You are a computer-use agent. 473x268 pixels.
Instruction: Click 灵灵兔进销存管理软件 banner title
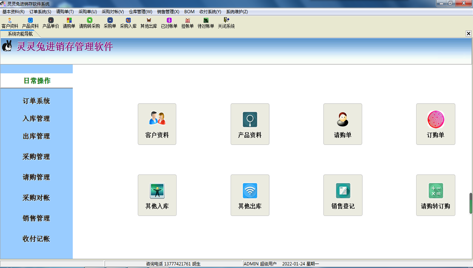(65, 47)
